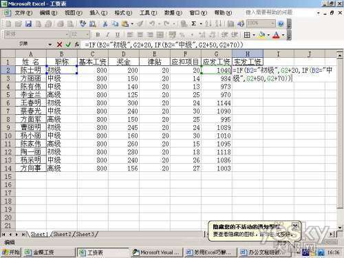Click the Borders icon in formatting toolbar
344x258 pixels.
[x=247, y=35]
